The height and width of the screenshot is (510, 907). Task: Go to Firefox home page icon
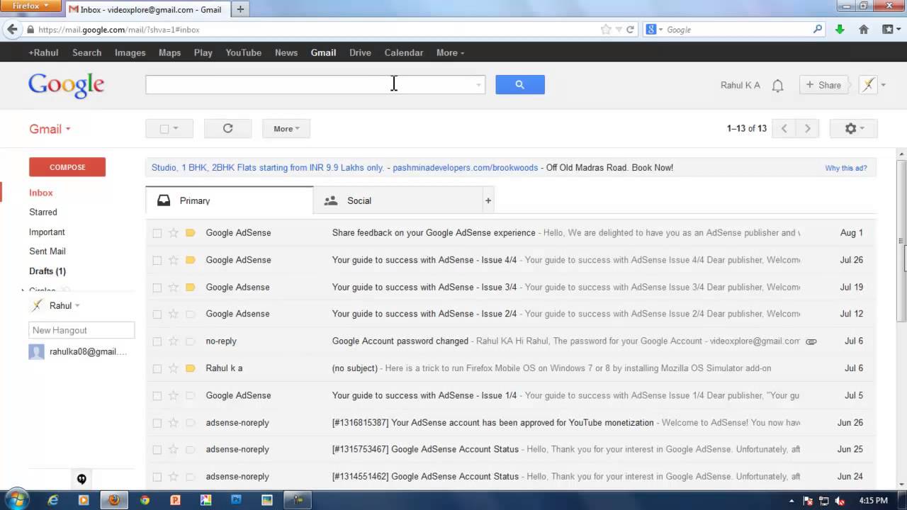pyautogui.click(x=864, y=30)
